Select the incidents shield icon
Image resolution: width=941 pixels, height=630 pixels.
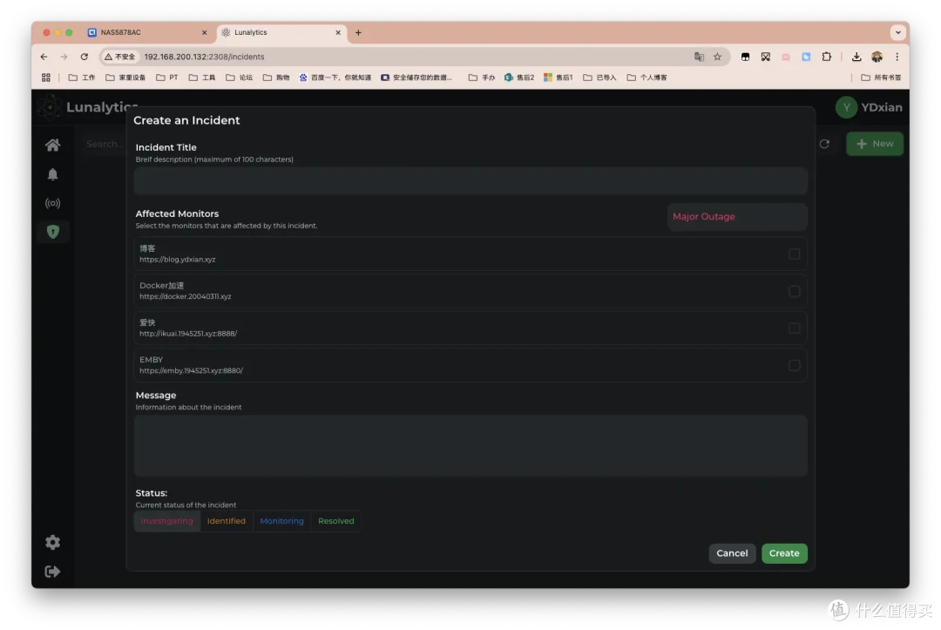tap(53, 232)
